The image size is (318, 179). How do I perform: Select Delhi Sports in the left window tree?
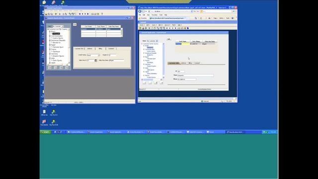[58, 61]
